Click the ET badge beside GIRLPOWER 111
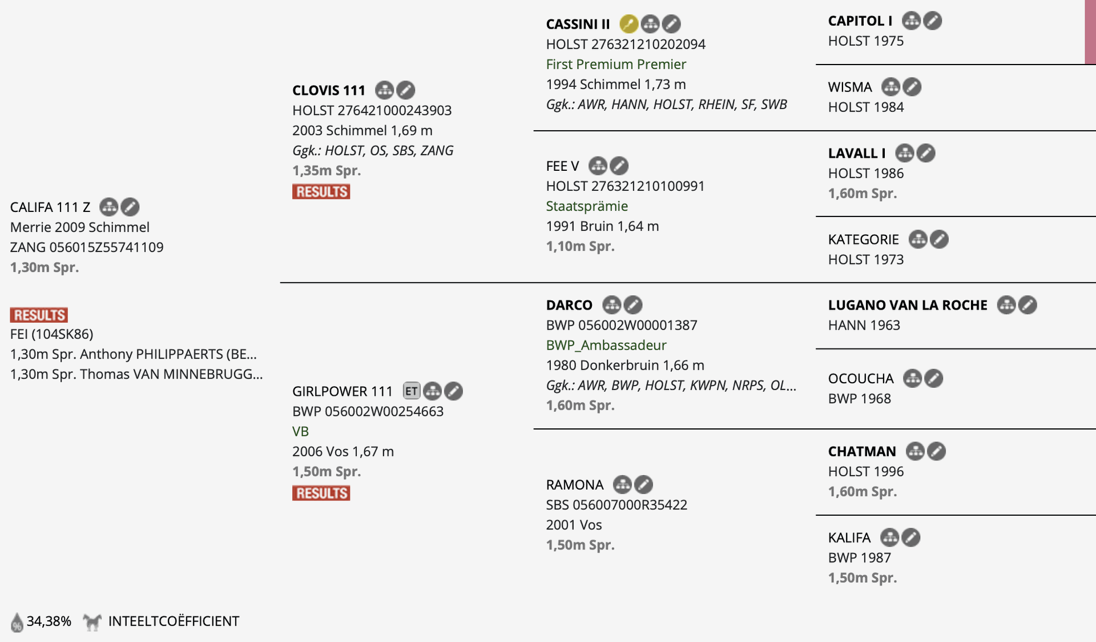Screen dimensions: 1096x642 click(x=412, y=391)
